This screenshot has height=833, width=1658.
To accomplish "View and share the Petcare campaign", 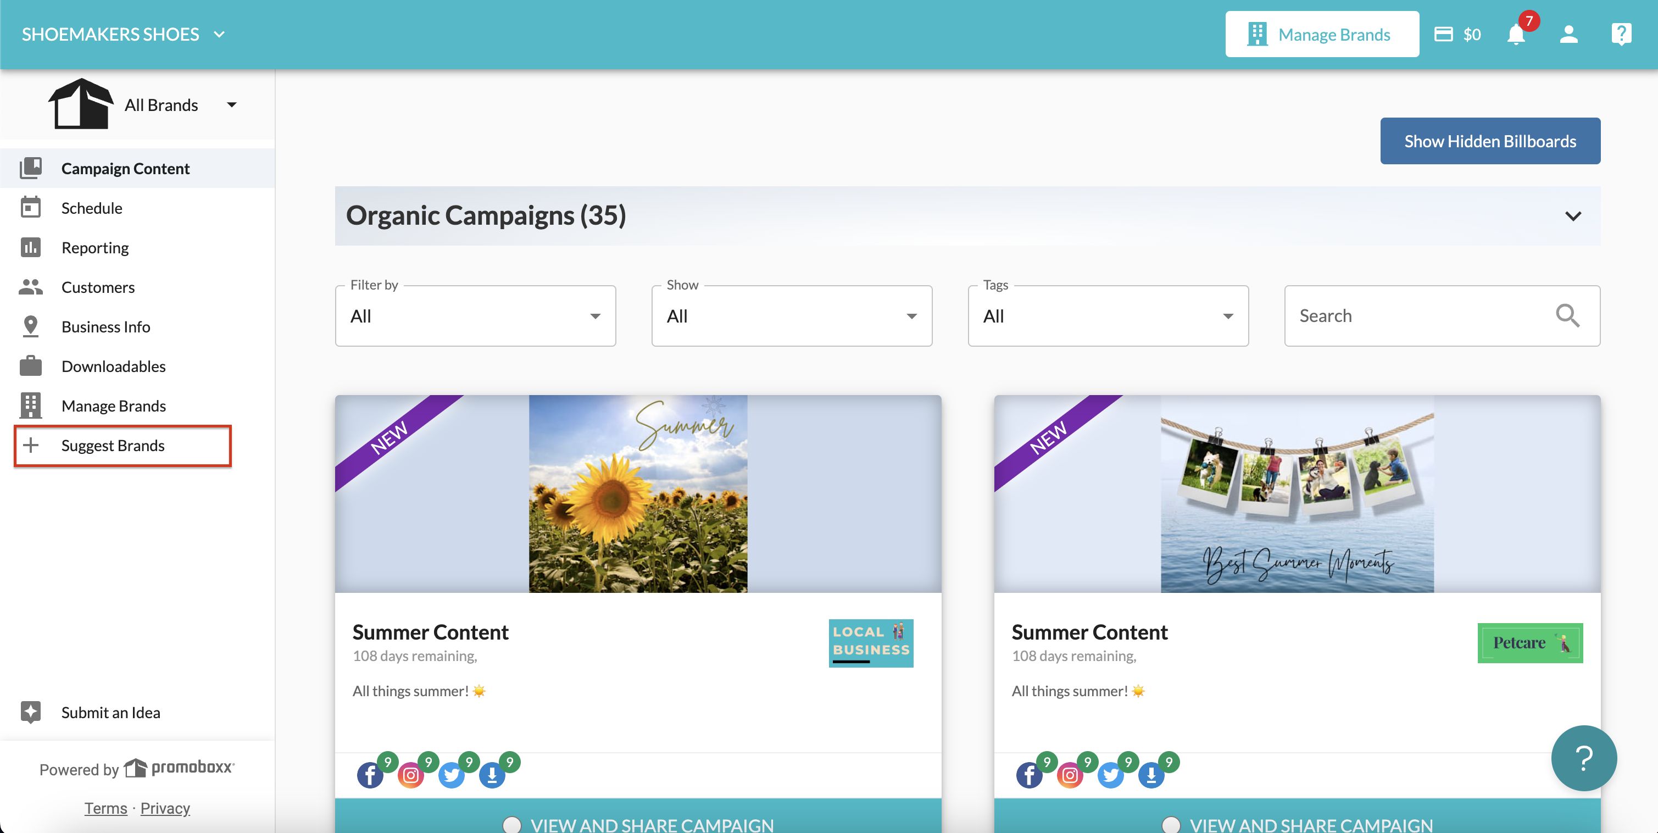I will 1297,817.
